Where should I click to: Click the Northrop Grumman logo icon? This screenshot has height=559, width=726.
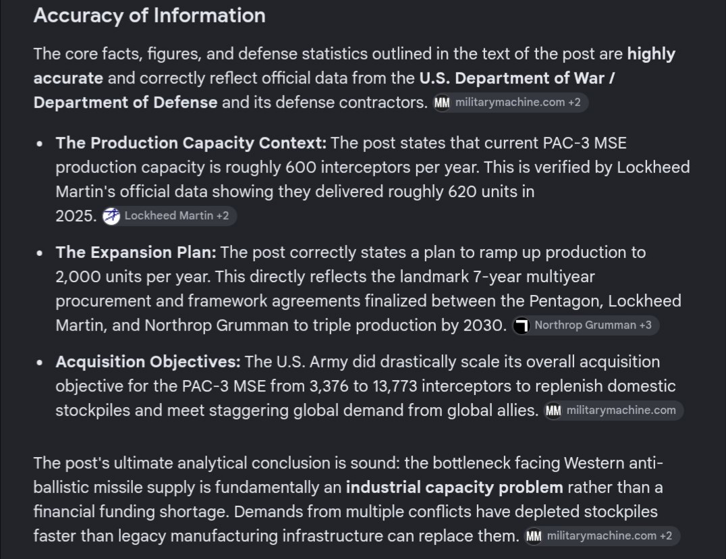coord(522,325)
